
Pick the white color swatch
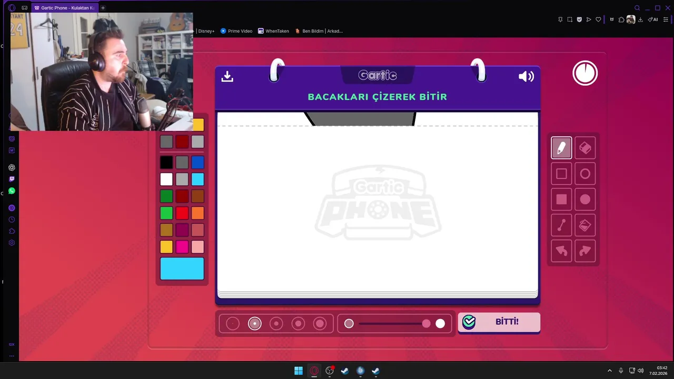tap(166, 179)
